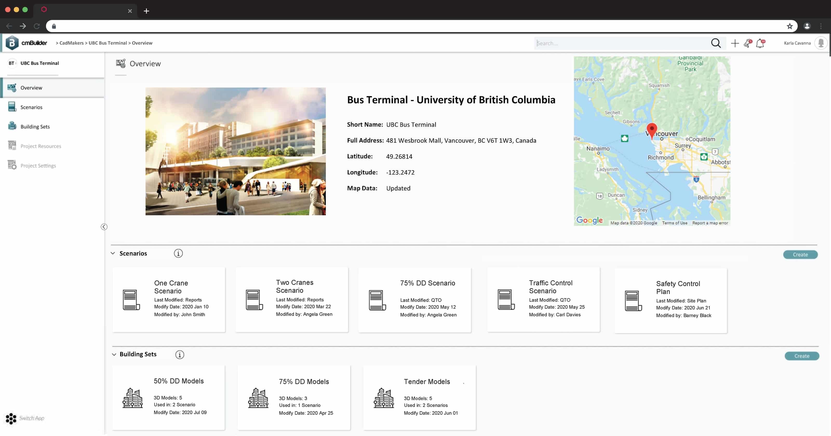The width and height of the screenshot is (831, 436).
Task: Open the announcements megaphone icon
Action: [x=747, y=43]
